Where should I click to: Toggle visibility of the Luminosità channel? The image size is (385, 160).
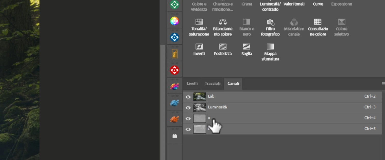(188, 108)
